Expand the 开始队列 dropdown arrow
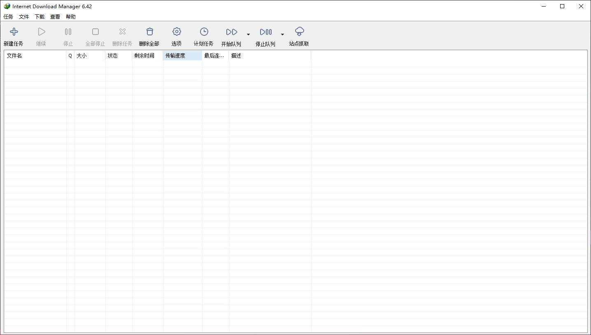Image resolution: width=591 pixels, height=335 pixels. pyautogui.click(x=248, y=35)
